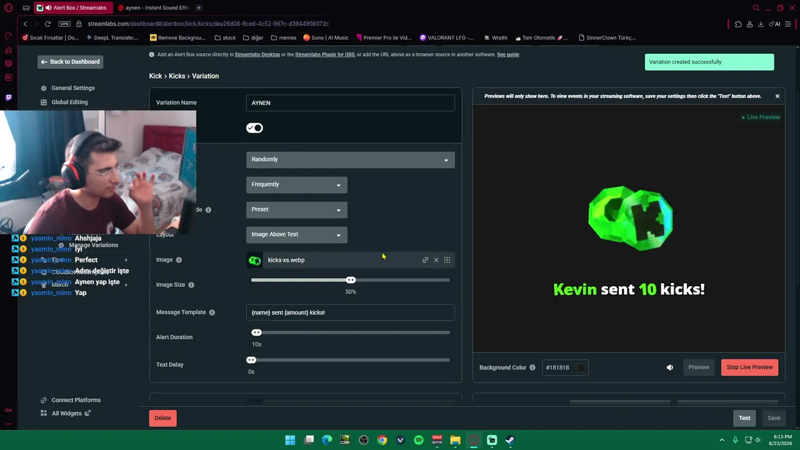
Task: Click the Alert Duration slider handle
Action: (256, 332)
